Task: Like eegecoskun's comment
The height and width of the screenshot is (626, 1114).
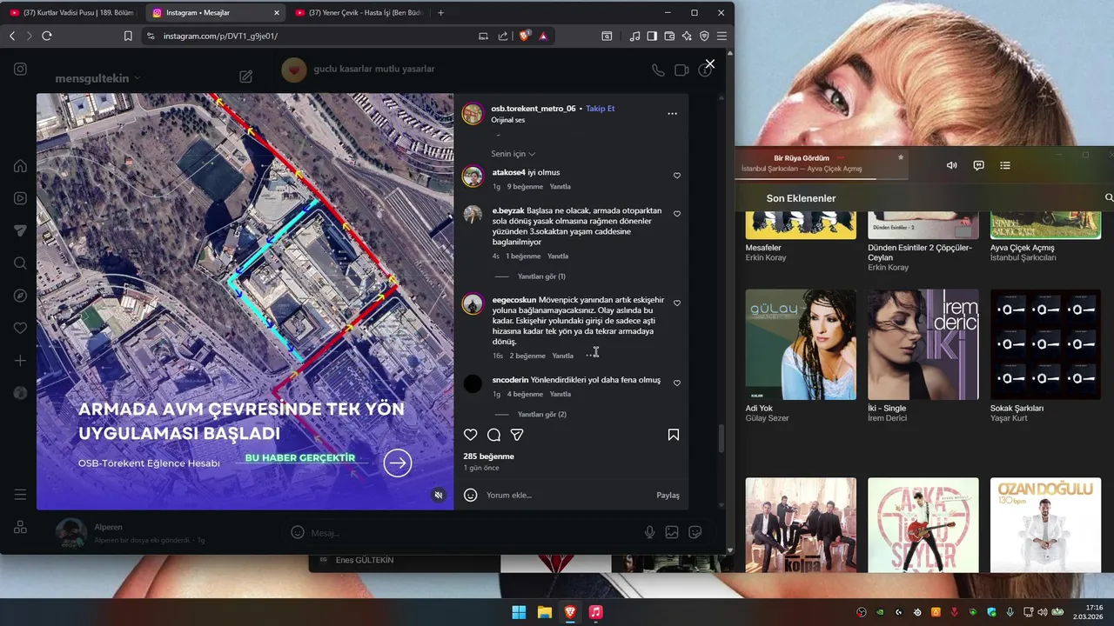Action: [x=677, y=303]
